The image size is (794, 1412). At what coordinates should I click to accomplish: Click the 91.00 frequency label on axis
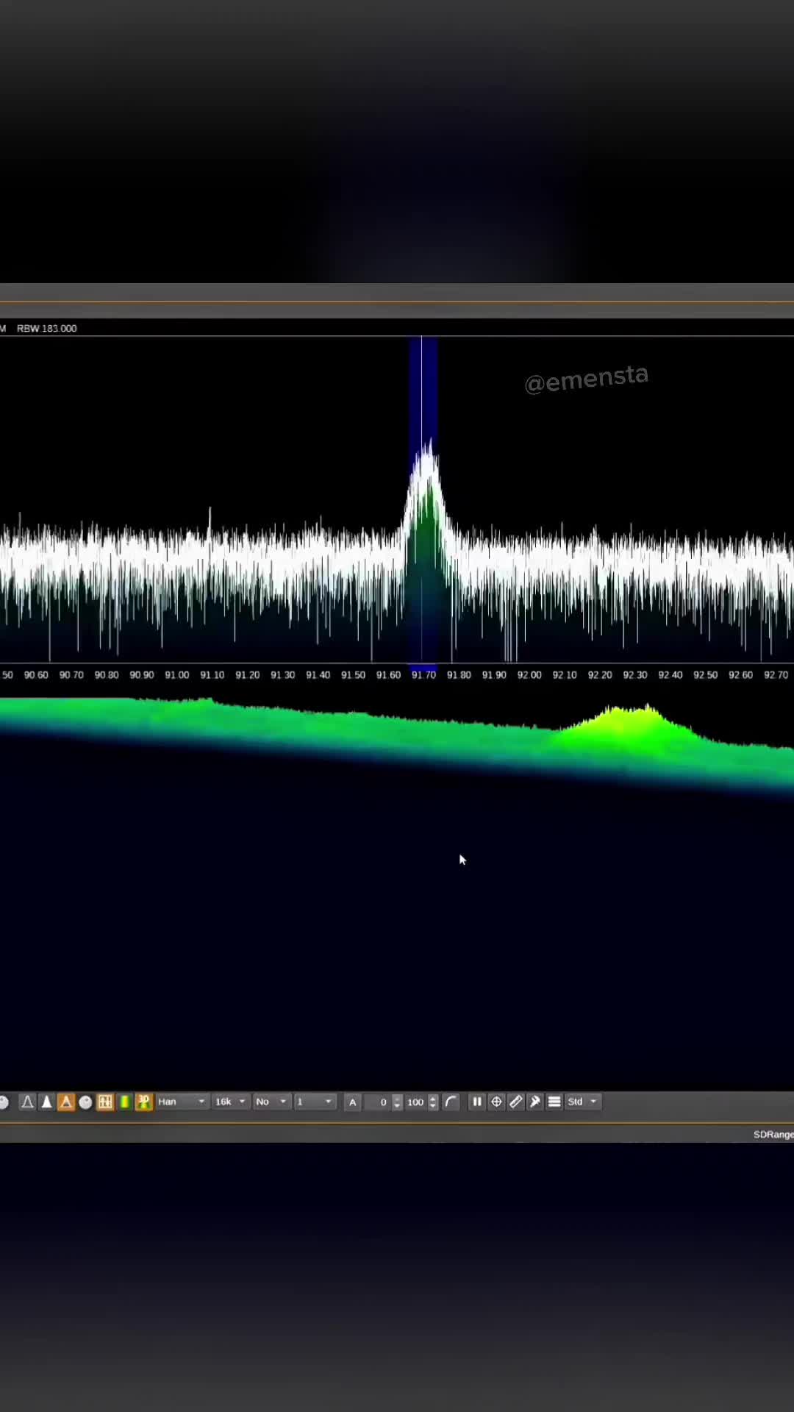point(176,675)
